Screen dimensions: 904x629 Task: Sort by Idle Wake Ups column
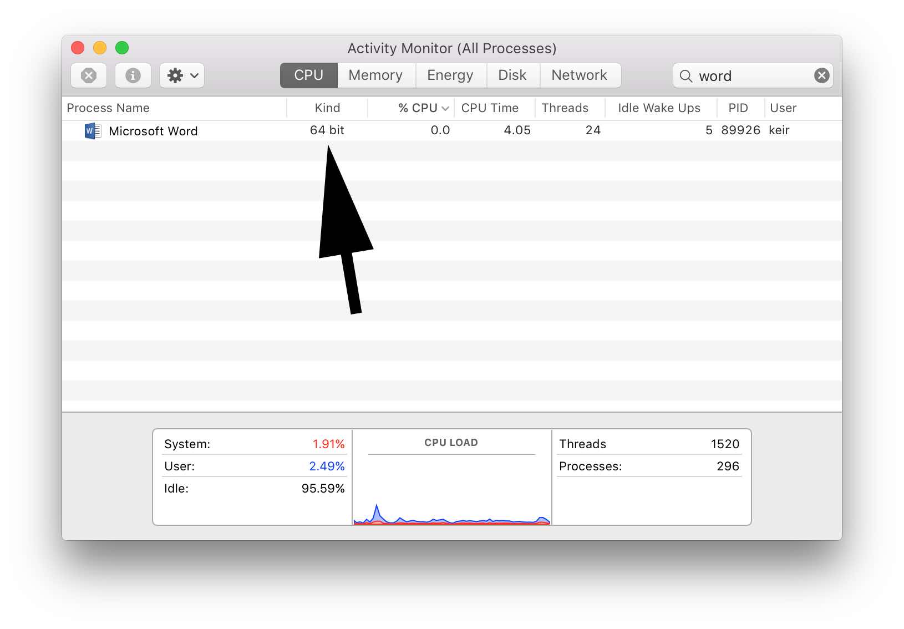click(659, 108)
